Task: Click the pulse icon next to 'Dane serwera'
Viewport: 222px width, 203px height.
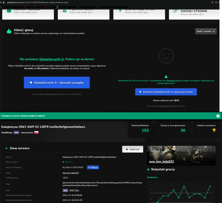Action: pos(6,148)
